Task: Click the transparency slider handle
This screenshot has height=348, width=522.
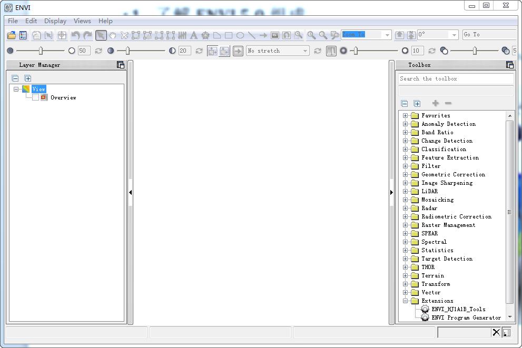Action: [x=475, y=51]
